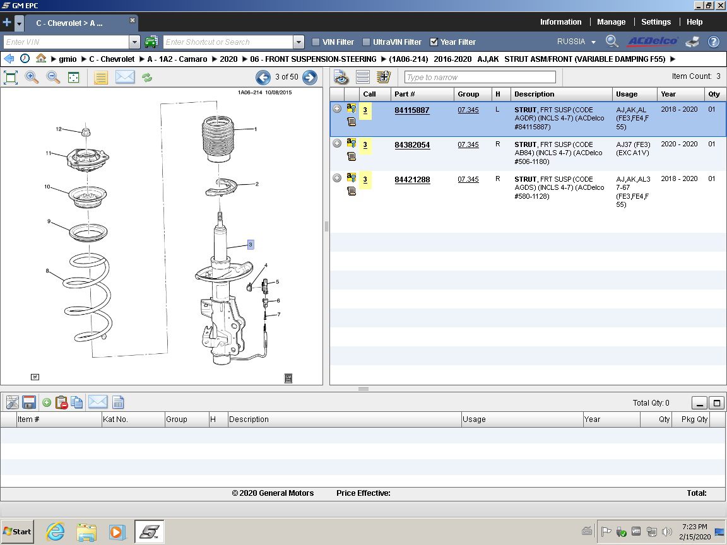
Task: Save the parts list with floppy icon
Action: [x=28, y=402]
